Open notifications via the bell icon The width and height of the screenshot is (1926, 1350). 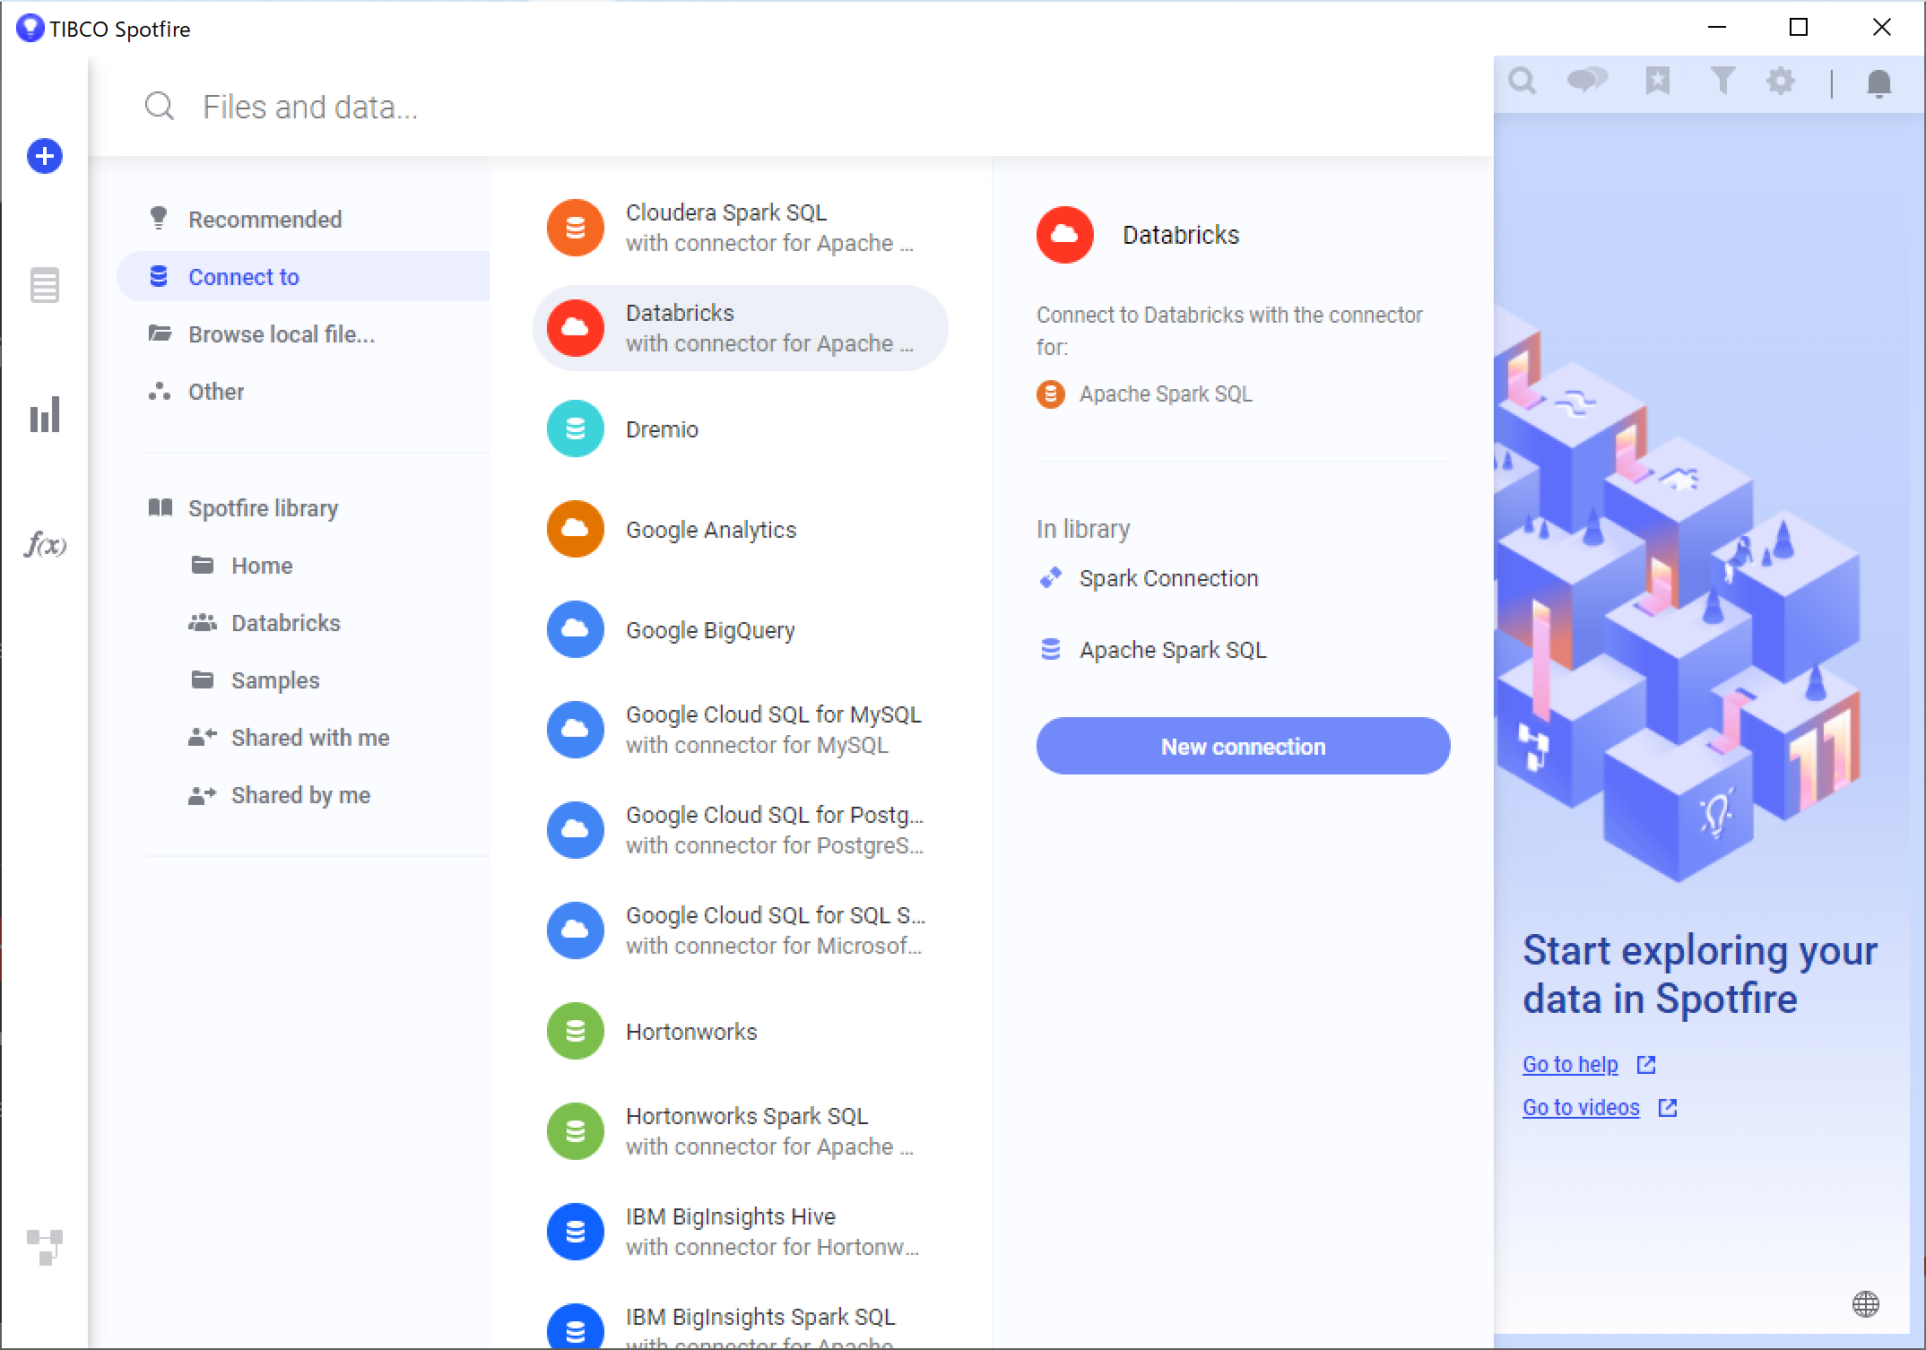pos(1878,82)
